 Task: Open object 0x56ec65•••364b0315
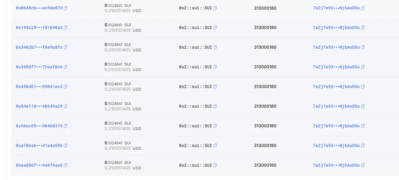39,126
